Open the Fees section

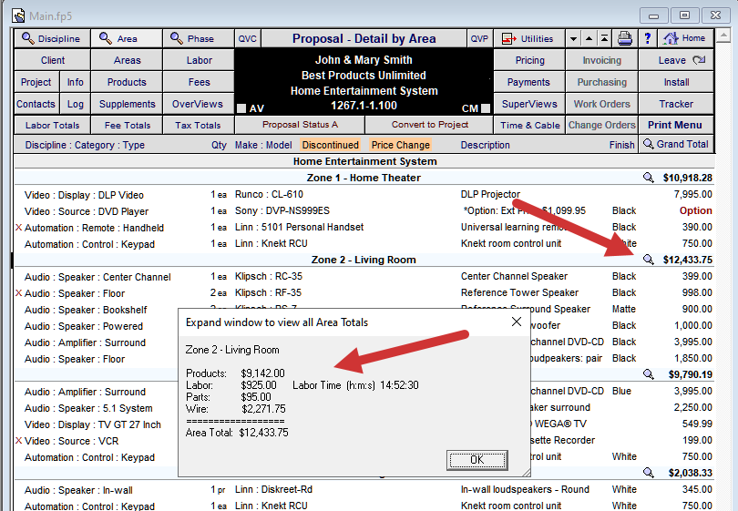199,82
